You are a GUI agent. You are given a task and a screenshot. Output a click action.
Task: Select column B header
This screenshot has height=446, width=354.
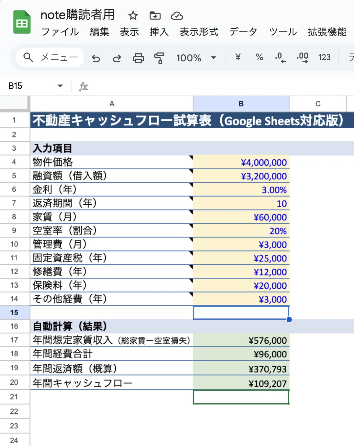tap(241, 104)
